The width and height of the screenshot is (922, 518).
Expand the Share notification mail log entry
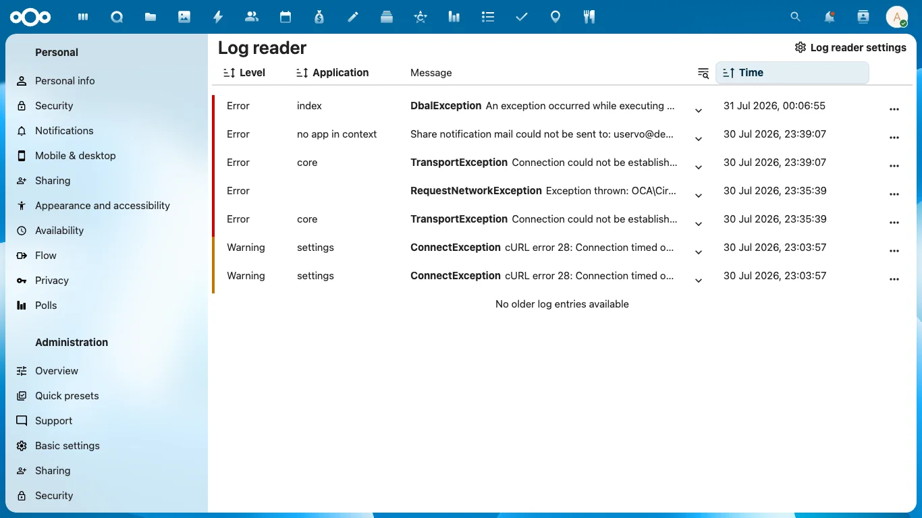click(x=699, y=139)
